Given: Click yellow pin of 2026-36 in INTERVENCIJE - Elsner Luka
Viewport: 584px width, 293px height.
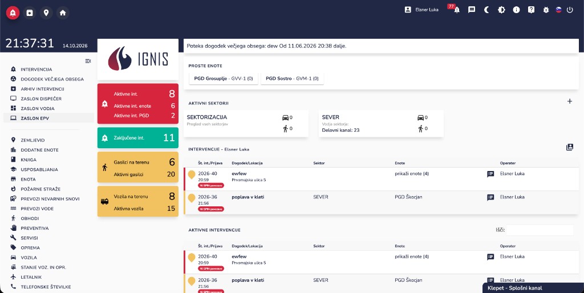Looking at the screenshot, I should click(192, 198).
